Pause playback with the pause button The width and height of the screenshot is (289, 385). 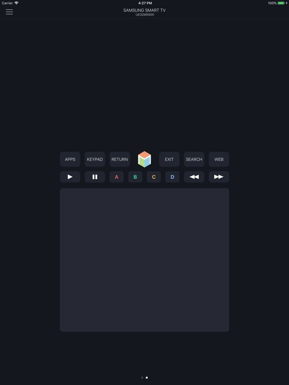(95, 177)
